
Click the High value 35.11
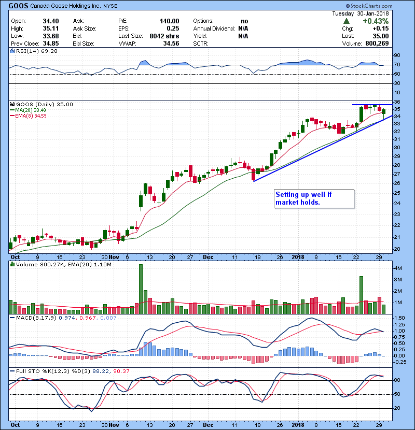point(51,28)
